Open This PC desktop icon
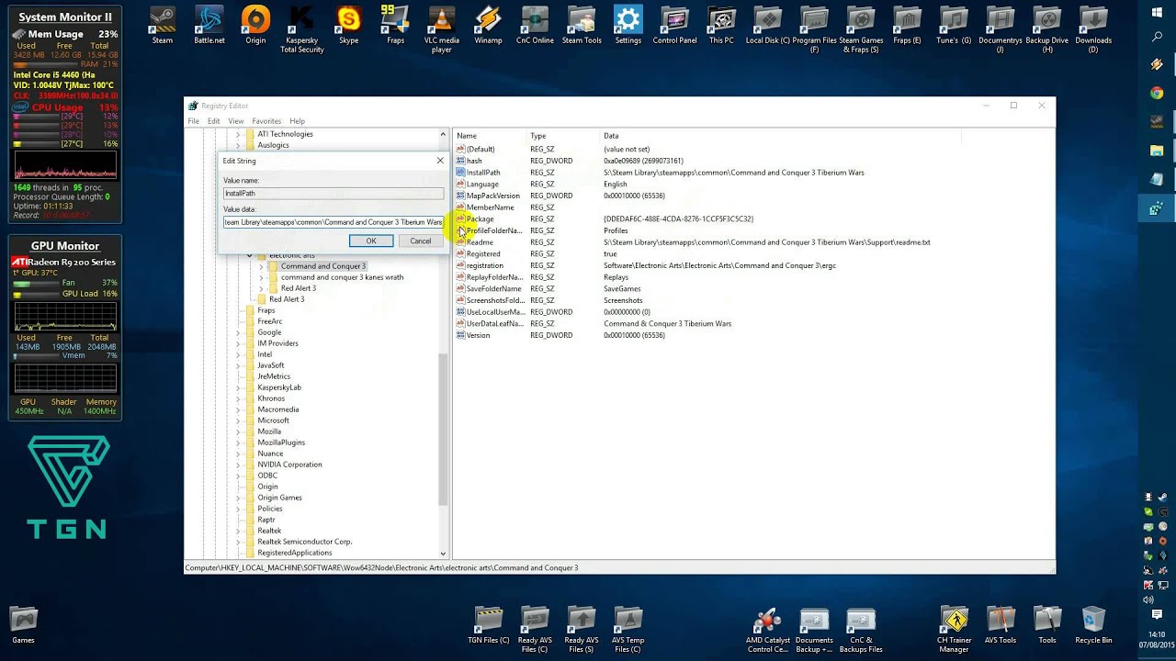The height and width of the screenshot is (661, 1176). [x=721, y=25]
